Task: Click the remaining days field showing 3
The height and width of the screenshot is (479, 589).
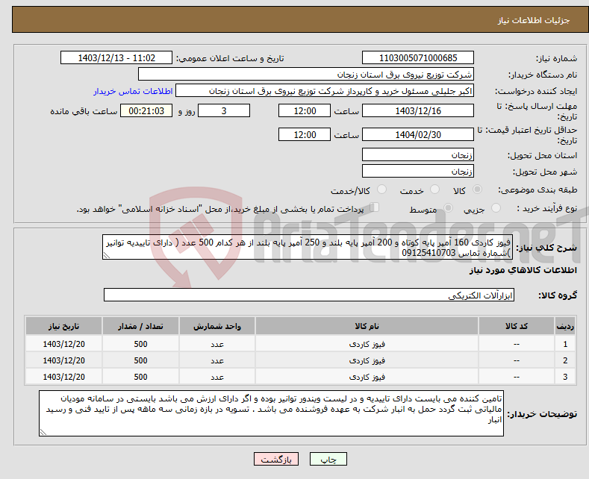Action: [224, 110]
